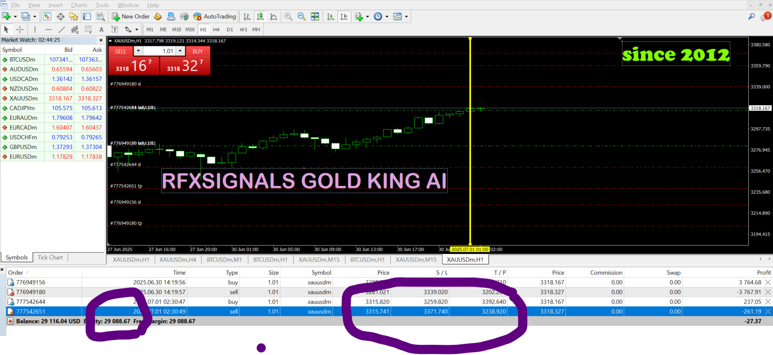The width and height of the screenshot is (773, 355).
Task: Open the BTCUSDm,M1 chart tab
Action: coord(224,260)
